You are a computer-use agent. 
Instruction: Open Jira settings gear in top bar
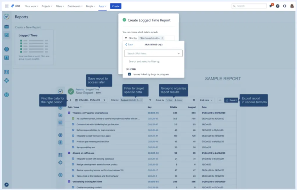click(x=285, y=6)
